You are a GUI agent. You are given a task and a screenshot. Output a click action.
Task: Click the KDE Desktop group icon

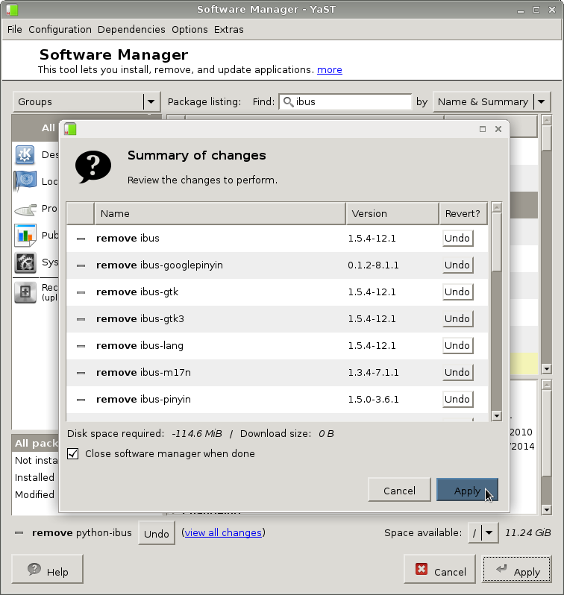coord(25,154)
